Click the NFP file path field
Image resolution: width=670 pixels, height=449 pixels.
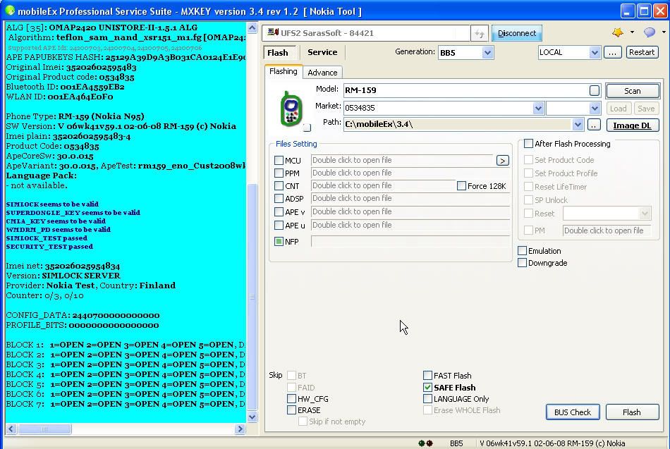(x=410, y=241)
